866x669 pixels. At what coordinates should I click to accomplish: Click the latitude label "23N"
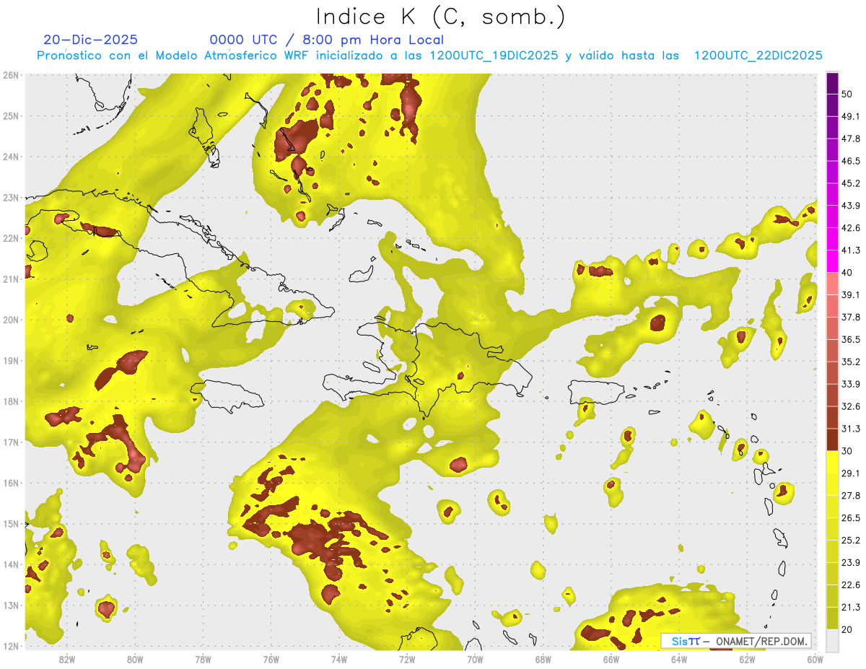tap(11, 198)
